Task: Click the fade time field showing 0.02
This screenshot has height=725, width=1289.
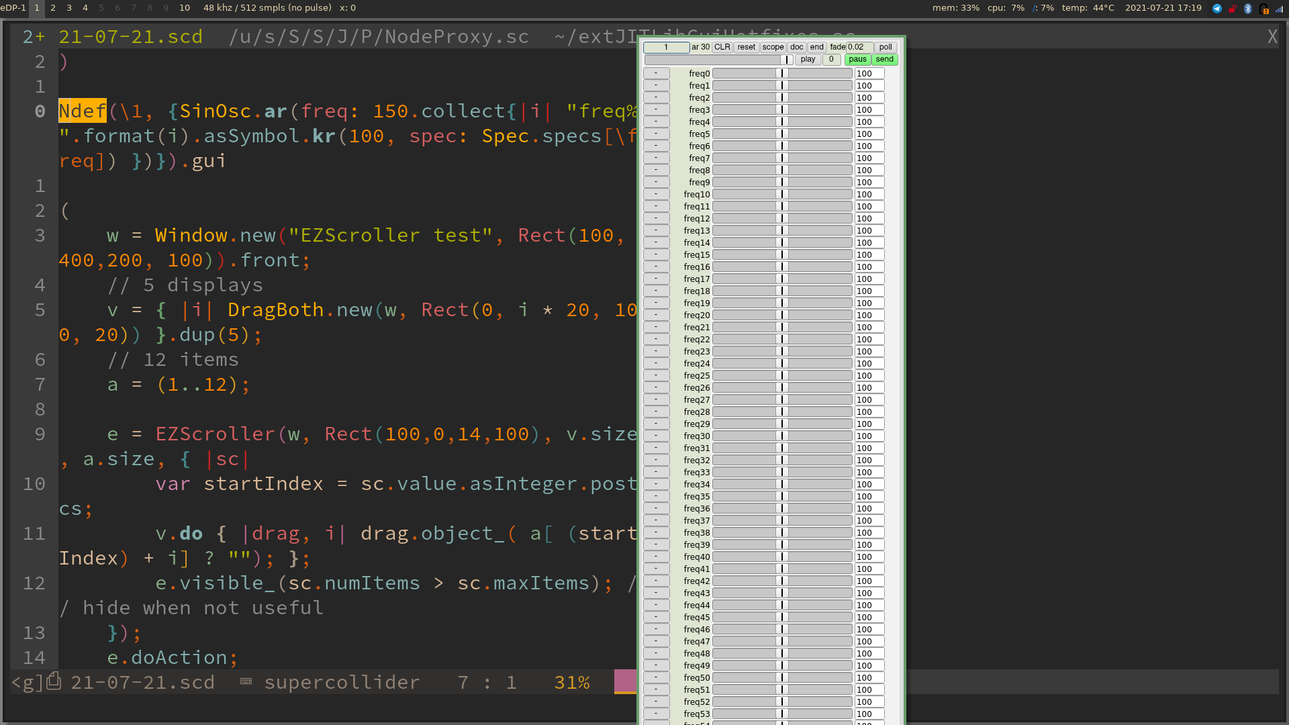Action: (x=858, y=47)
